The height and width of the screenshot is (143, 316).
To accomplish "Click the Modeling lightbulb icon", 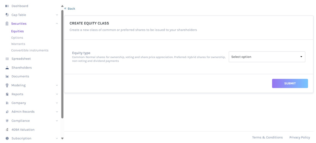I will 7,85.
